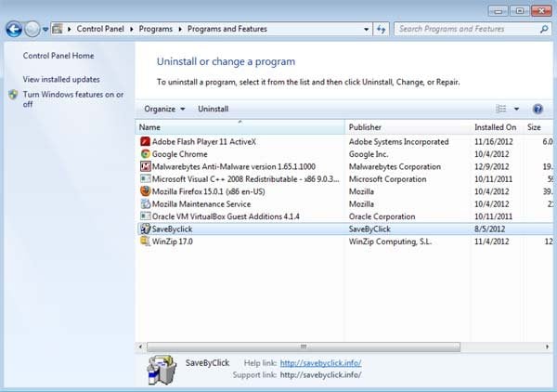Screen dimensions: 557x392
Task: Click Malwarebytes Corporation publisher cell
Action: pos(395,166)
